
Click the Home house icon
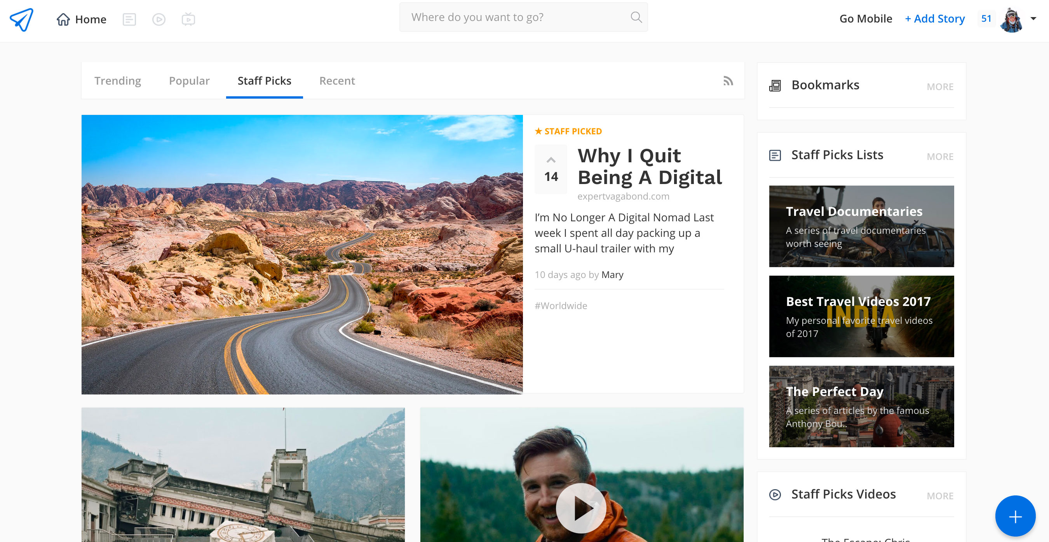click(63, 19)
